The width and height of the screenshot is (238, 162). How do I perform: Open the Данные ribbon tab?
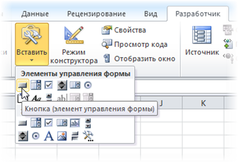(x=35, y=14)
